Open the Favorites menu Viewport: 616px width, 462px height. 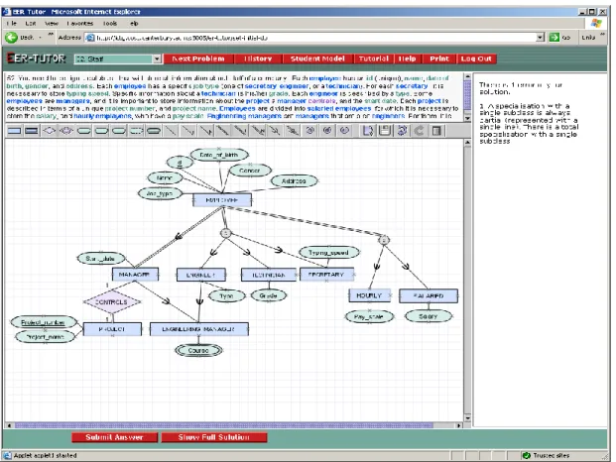pyautogui.click(x=80, y=24)
